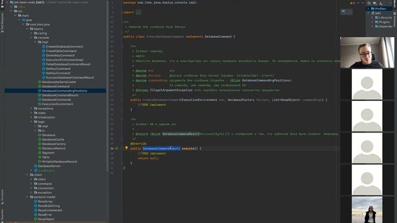Image resolution: width=397 pixels, height=223 pixels.
Task: Click the floating reader mode toggle in editor
Action: tap(346, 12)
